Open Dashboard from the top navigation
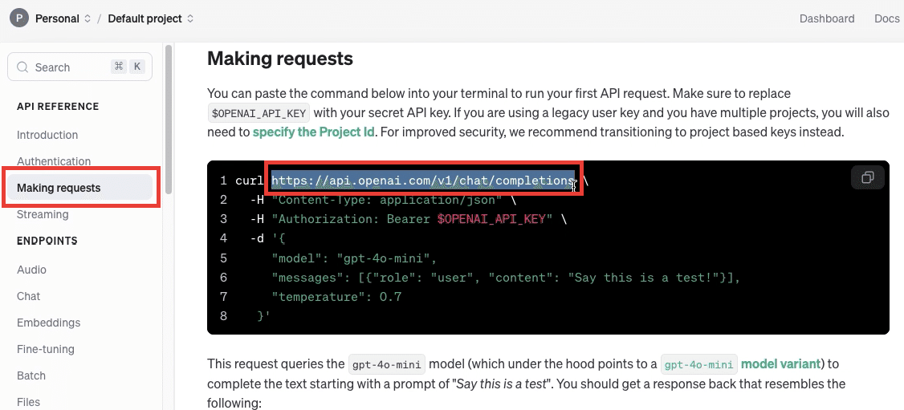 (x=827, y=18)
